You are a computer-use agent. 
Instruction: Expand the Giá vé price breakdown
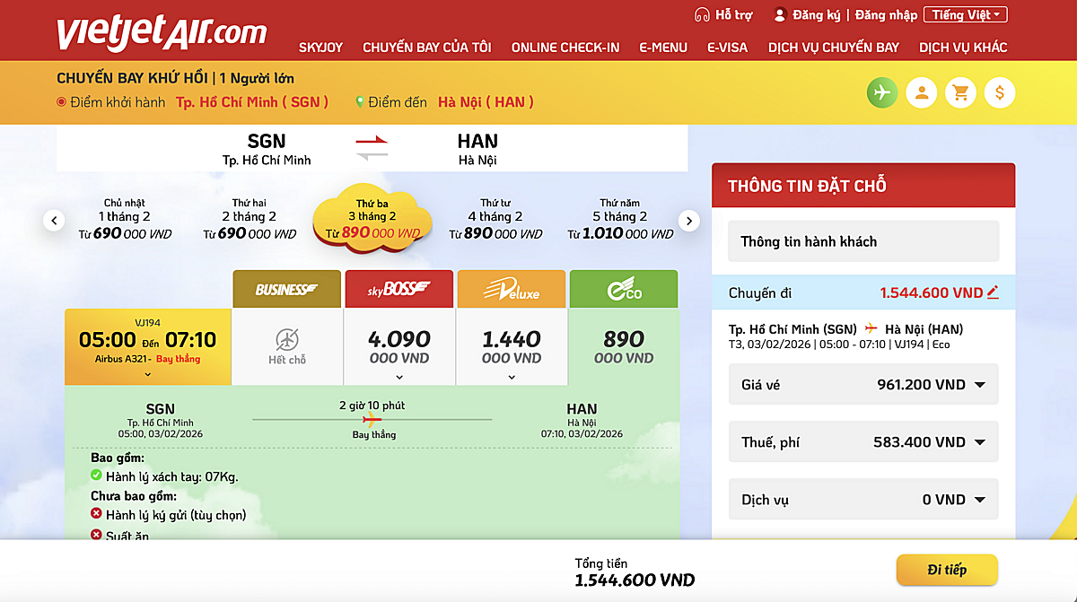(979, 385)
